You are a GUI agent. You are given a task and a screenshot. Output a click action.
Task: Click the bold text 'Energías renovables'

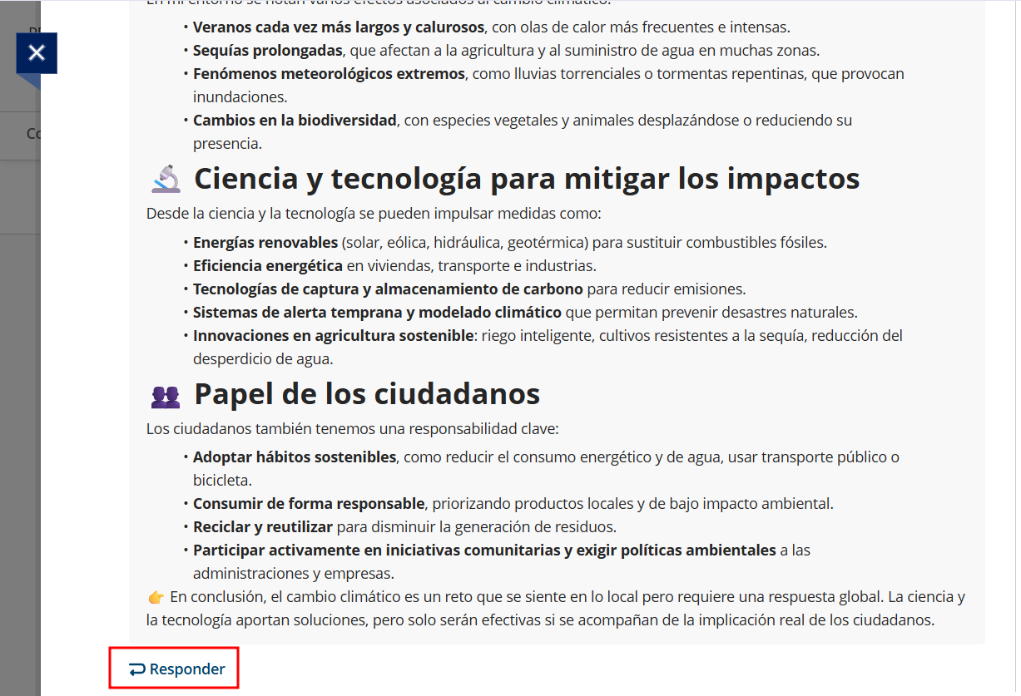click(265, 243)
